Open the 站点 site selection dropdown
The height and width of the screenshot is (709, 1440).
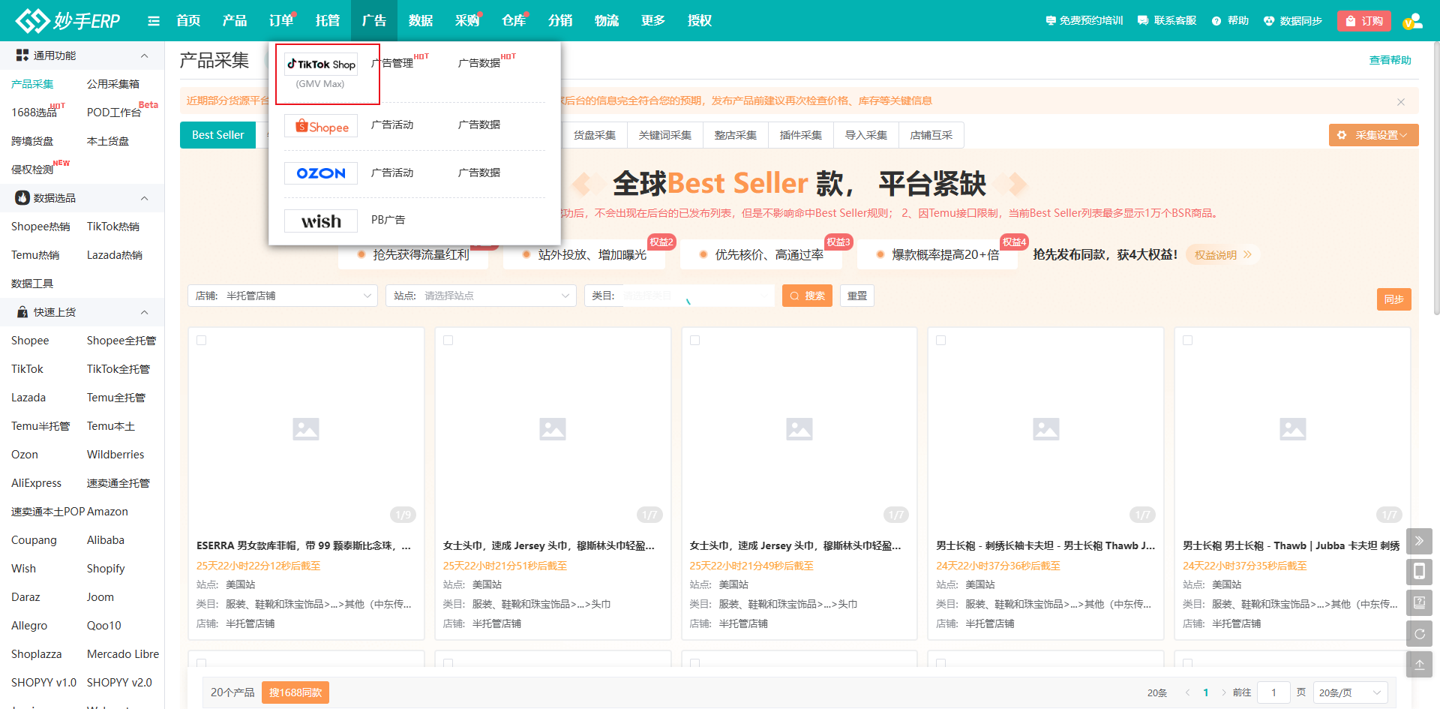pos(481,296)
